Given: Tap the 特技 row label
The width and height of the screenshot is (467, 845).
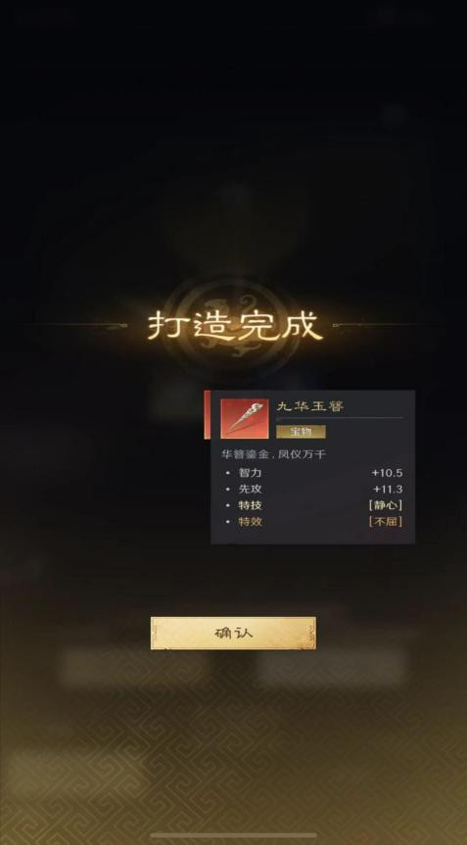Looking at the screenshot, I should [250, 505].
